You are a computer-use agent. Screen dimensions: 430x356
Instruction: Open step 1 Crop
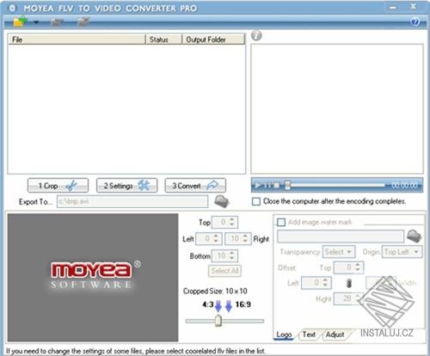[x=58, y=186]
